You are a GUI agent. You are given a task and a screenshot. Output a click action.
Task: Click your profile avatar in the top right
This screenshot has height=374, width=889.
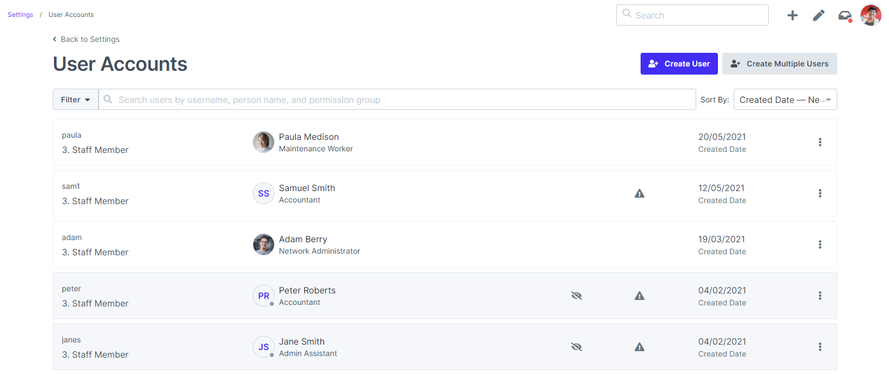pyautogui.click(x=870, y=15)
